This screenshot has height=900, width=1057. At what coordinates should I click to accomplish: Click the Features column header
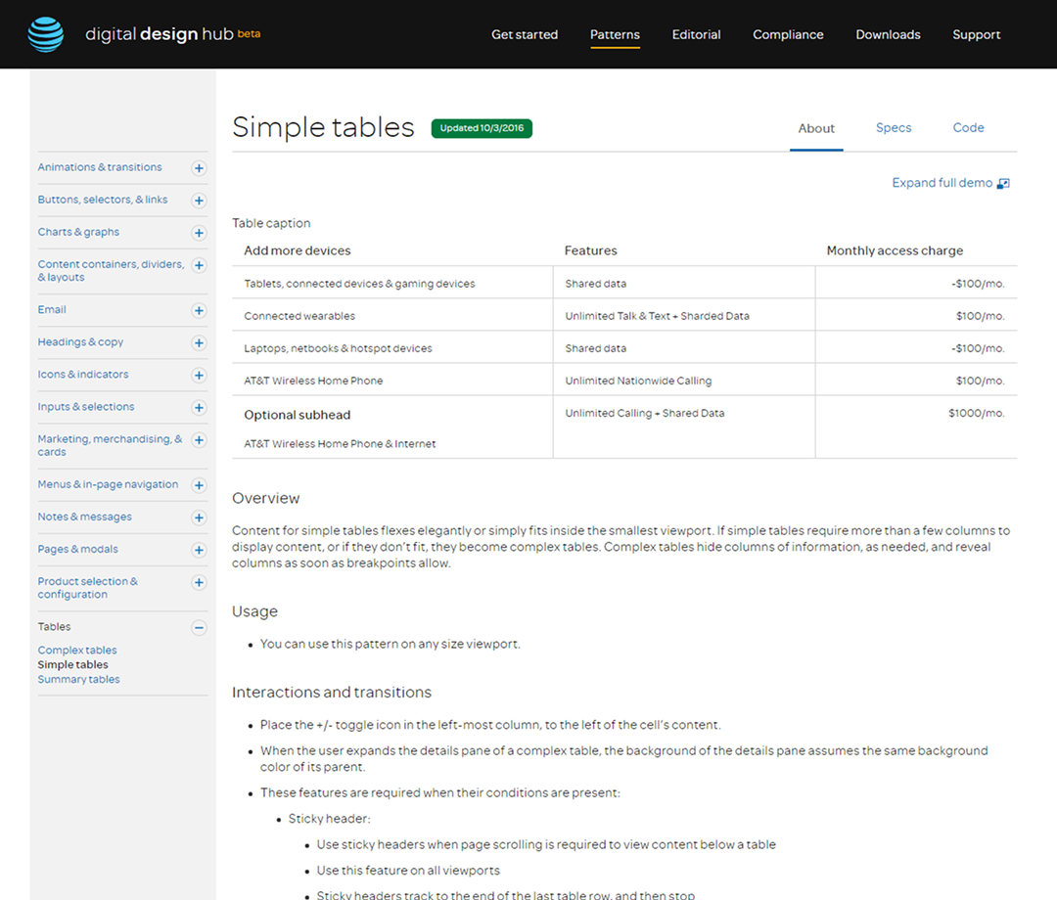[590, 250]
